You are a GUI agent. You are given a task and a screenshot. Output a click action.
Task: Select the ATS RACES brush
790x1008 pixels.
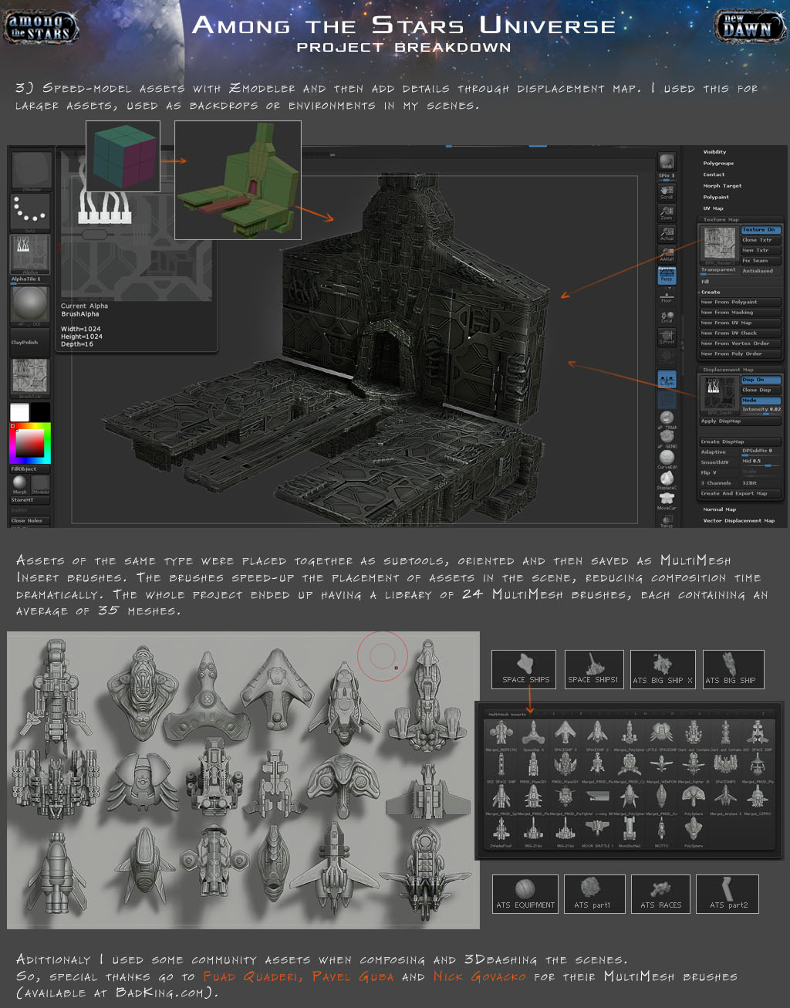(x=661, y=894)
